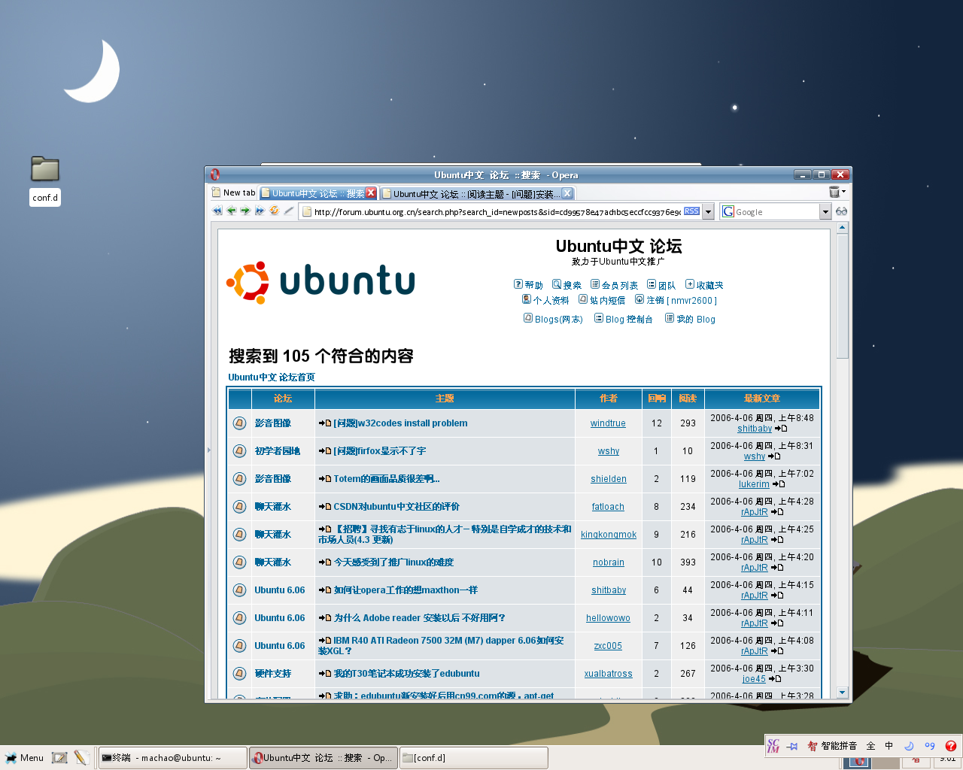Click the Opera page scrollbar up arrow
The width and height of the screenshot is (963, 770).
click(842, 227)
